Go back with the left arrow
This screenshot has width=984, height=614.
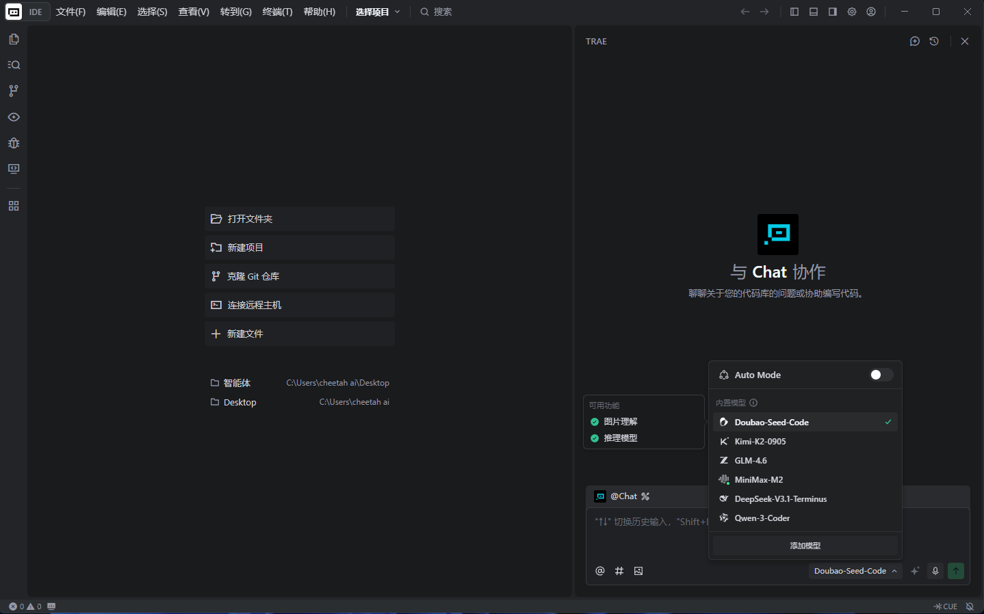point(745,12)
